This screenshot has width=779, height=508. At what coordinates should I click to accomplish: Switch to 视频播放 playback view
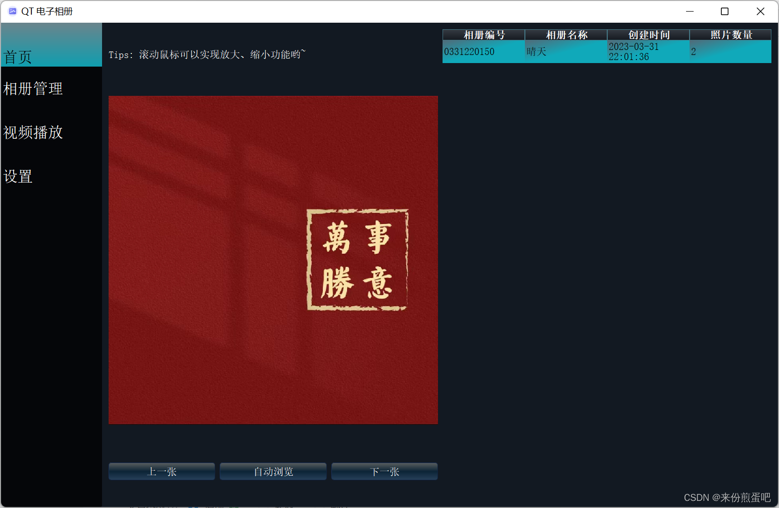click(x=32, y=132)
